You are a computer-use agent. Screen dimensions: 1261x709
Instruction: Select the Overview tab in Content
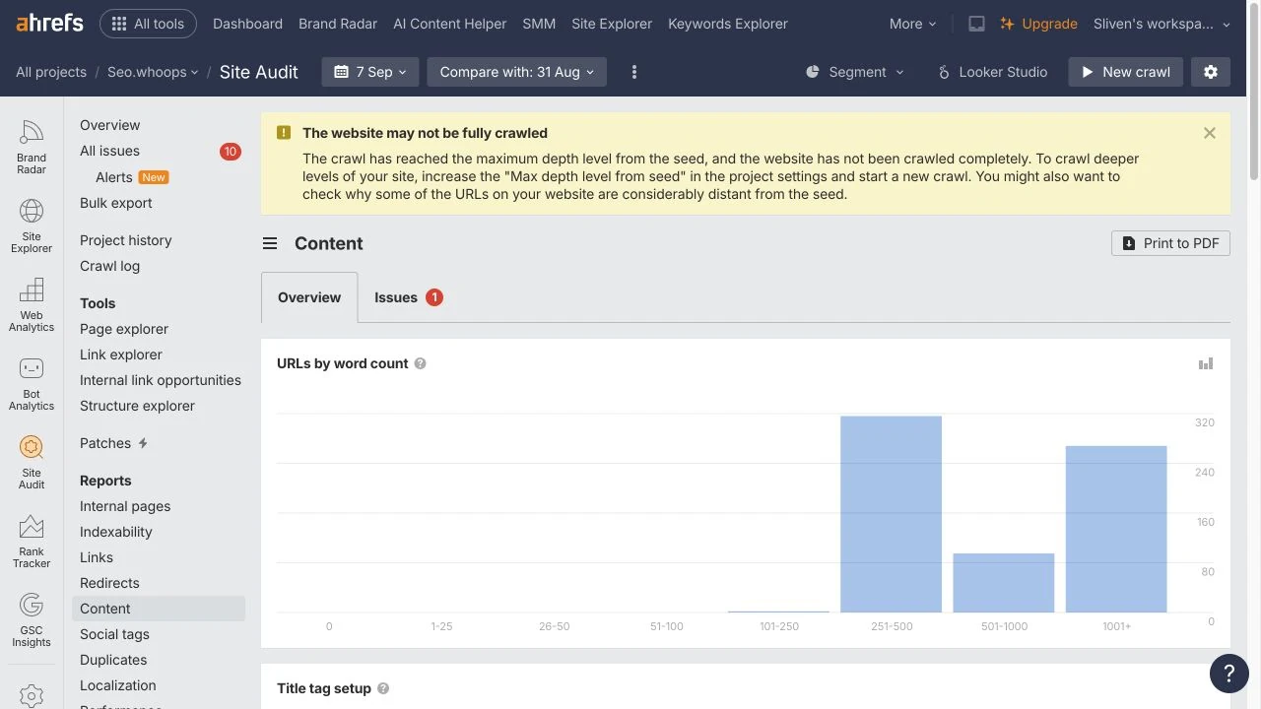pos(309,297)
